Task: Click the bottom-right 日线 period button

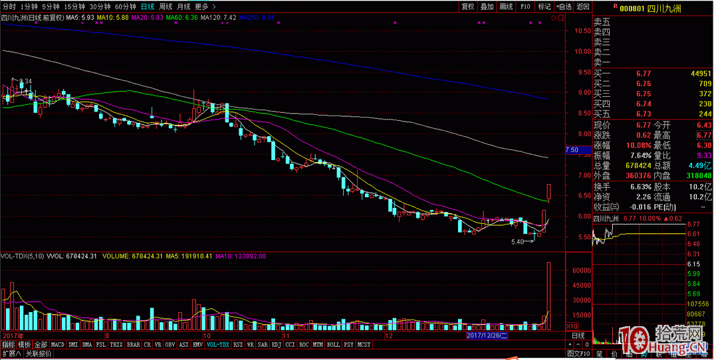Action: (578, 336)
